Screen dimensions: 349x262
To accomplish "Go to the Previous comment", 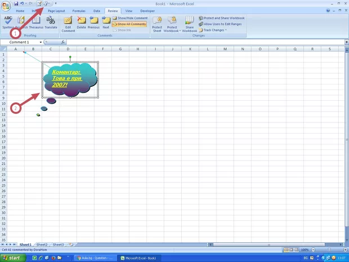I will tap(93, 23).
